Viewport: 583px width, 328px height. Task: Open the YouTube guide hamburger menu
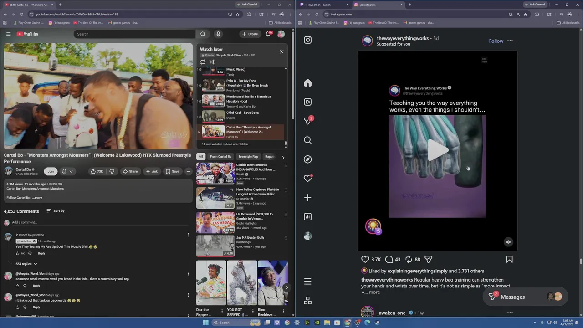click(8, 34)
